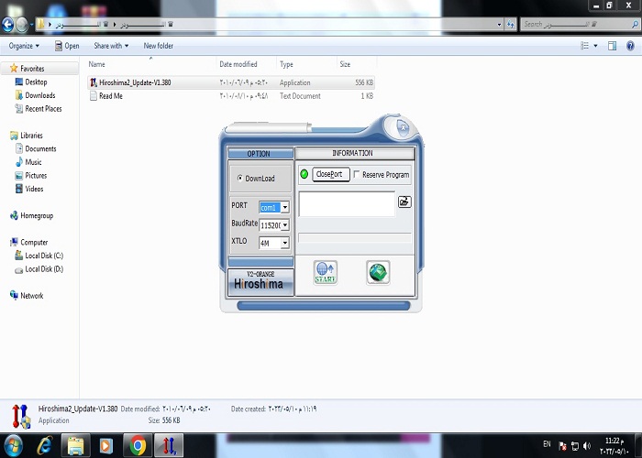The image size is (642, 458).
Task: Click the green globe icon in Hiroshima
Action: (x=378, y=273)
